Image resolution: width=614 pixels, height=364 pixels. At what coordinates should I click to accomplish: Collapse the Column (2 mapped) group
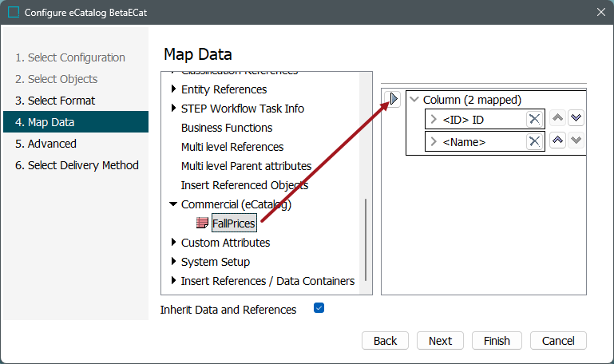point(414,100)
